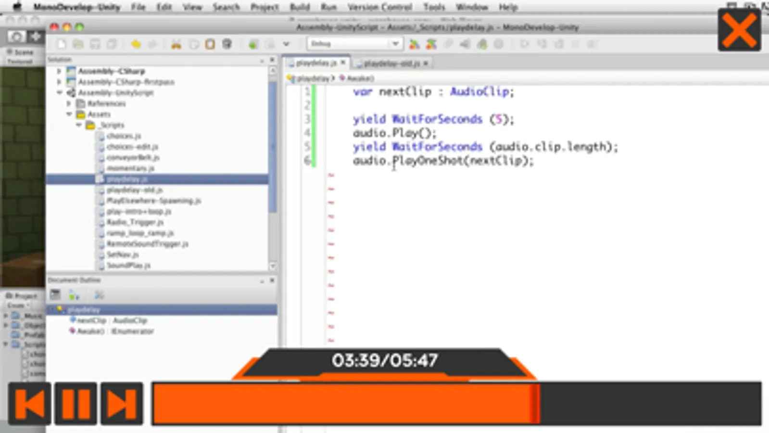
Task: Open the Help menu
Action: pyautogui.click(x=508, y=7)
